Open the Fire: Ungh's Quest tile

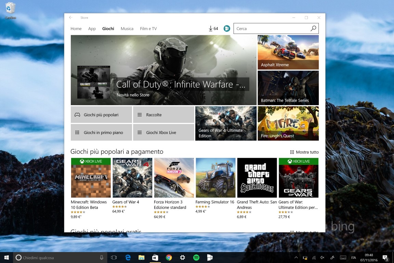tap(288, 123)
